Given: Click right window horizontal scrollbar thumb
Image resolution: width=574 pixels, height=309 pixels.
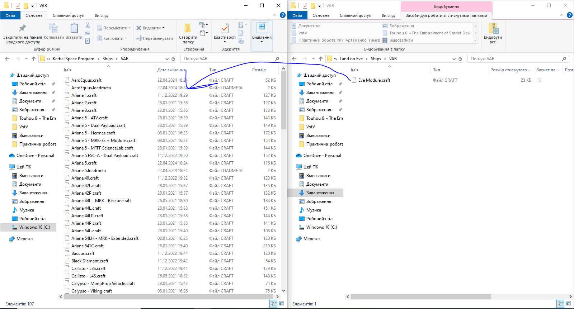Looking at the screenshot, I should [x=421, y=296].
